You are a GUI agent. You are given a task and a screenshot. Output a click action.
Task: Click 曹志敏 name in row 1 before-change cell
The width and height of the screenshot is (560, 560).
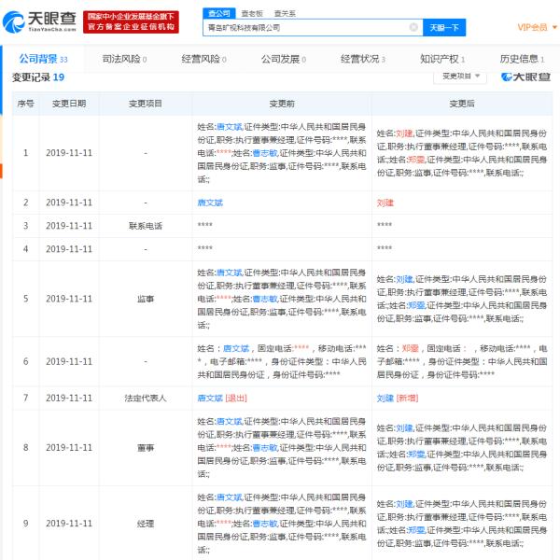(265, 153)
